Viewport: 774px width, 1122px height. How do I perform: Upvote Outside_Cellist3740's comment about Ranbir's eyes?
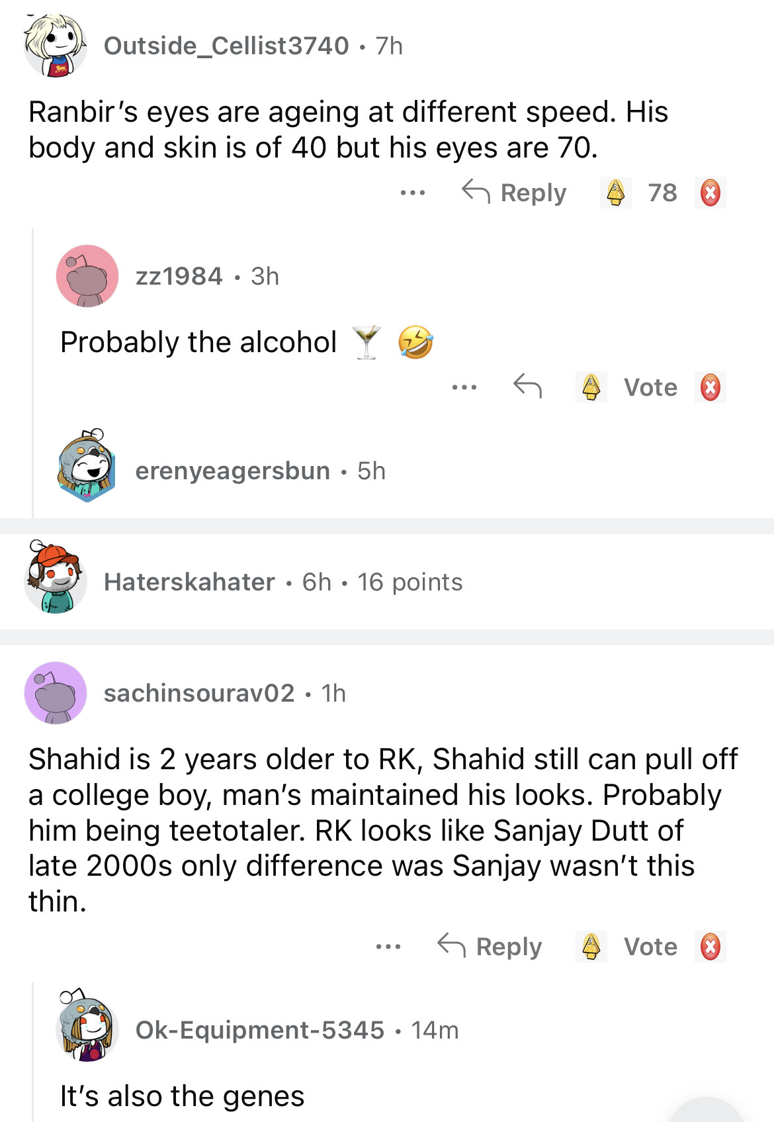pyautogui.click(x=616, y=193)
